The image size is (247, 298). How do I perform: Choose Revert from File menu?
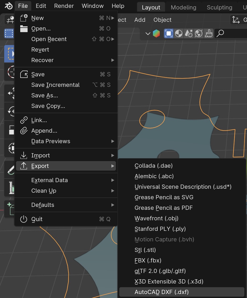66,49
